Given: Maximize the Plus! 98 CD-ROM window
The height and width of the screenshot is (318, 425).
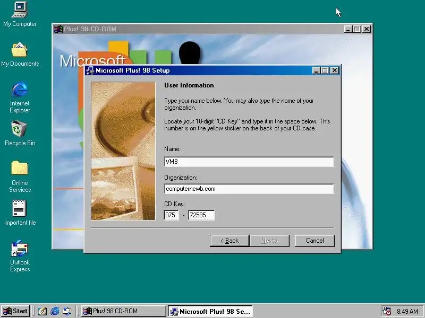Looking at the screenshot, I should point(356,29).
